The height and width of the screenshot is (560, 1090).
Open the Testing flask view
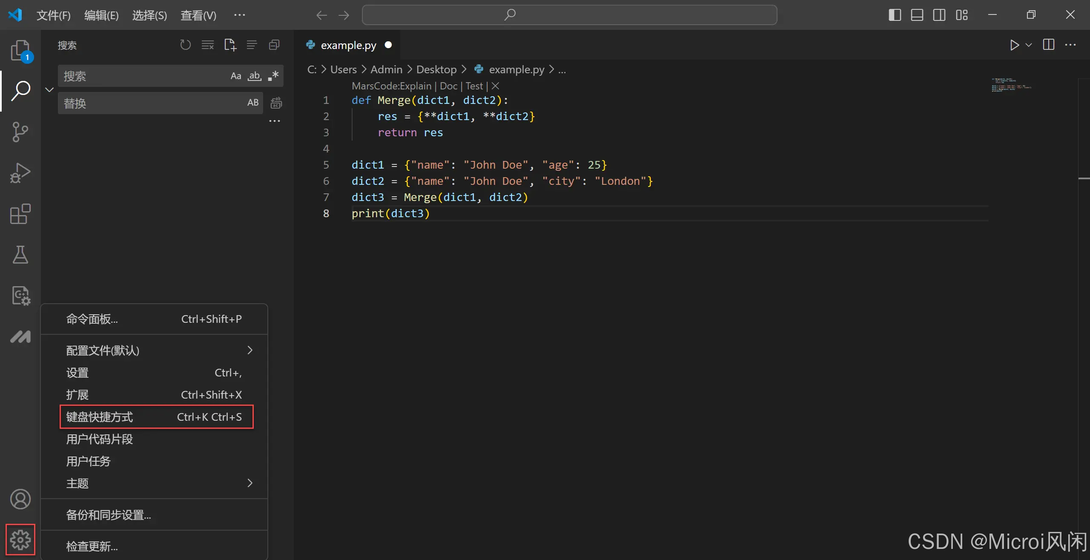[20, 254]
